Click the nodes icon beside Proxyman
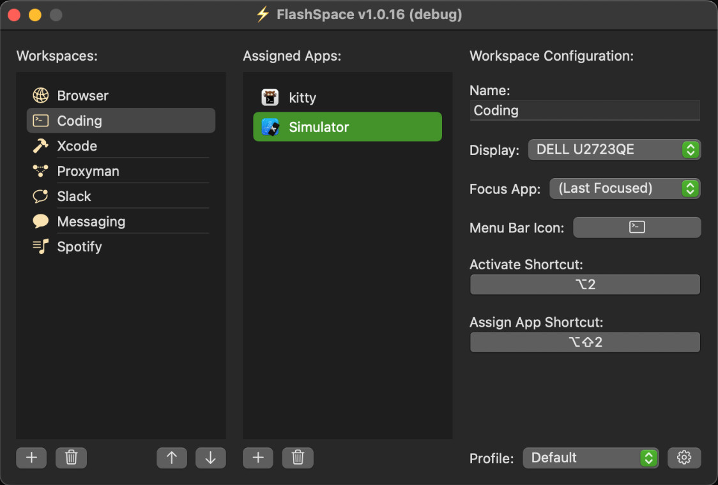718x485 pixels. [x=40, y=170]
